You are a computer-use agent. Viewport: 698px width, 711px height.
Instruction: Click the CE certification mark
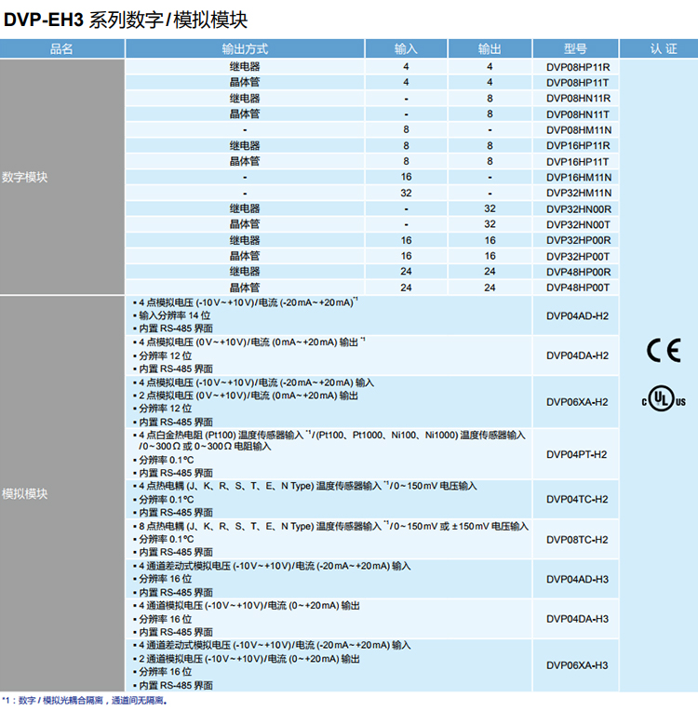tap(664, 351)
